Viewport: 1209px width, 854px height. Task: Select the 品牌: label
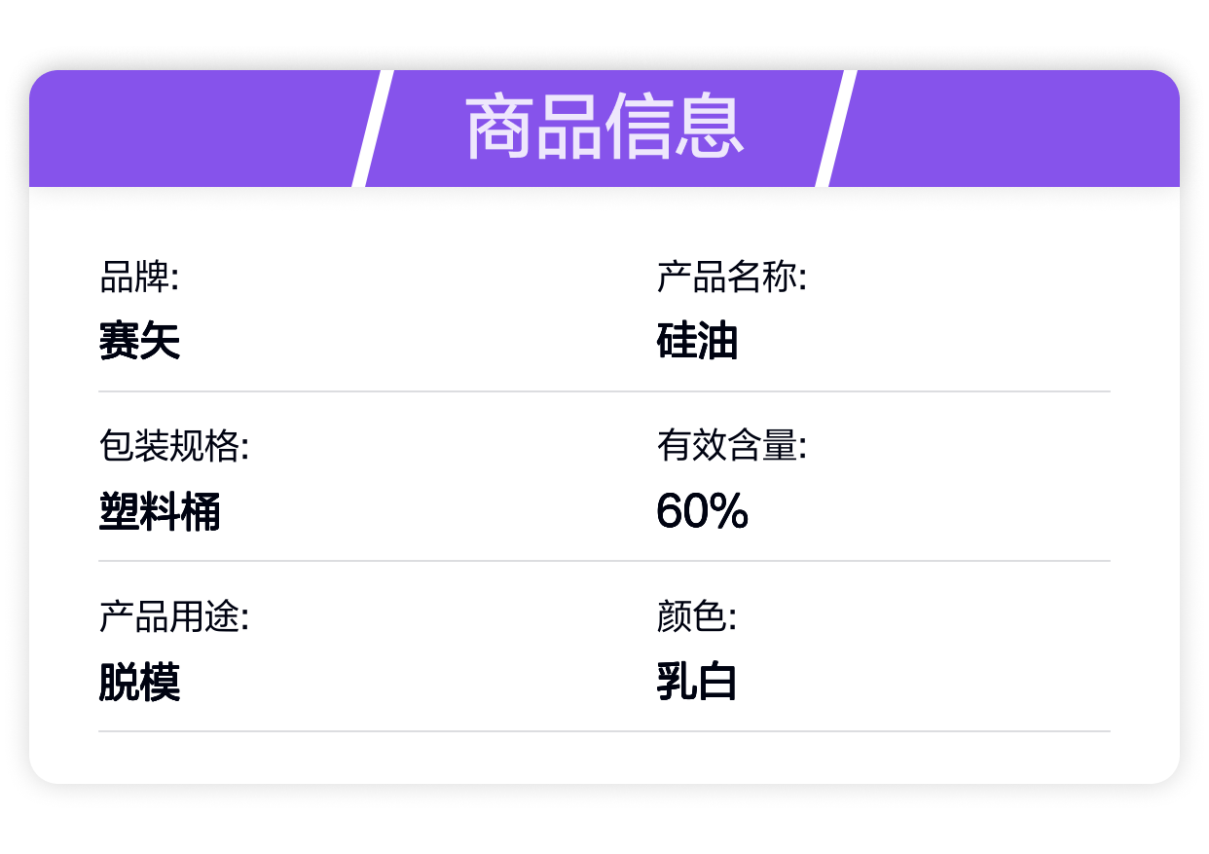(x=139, y=278)
